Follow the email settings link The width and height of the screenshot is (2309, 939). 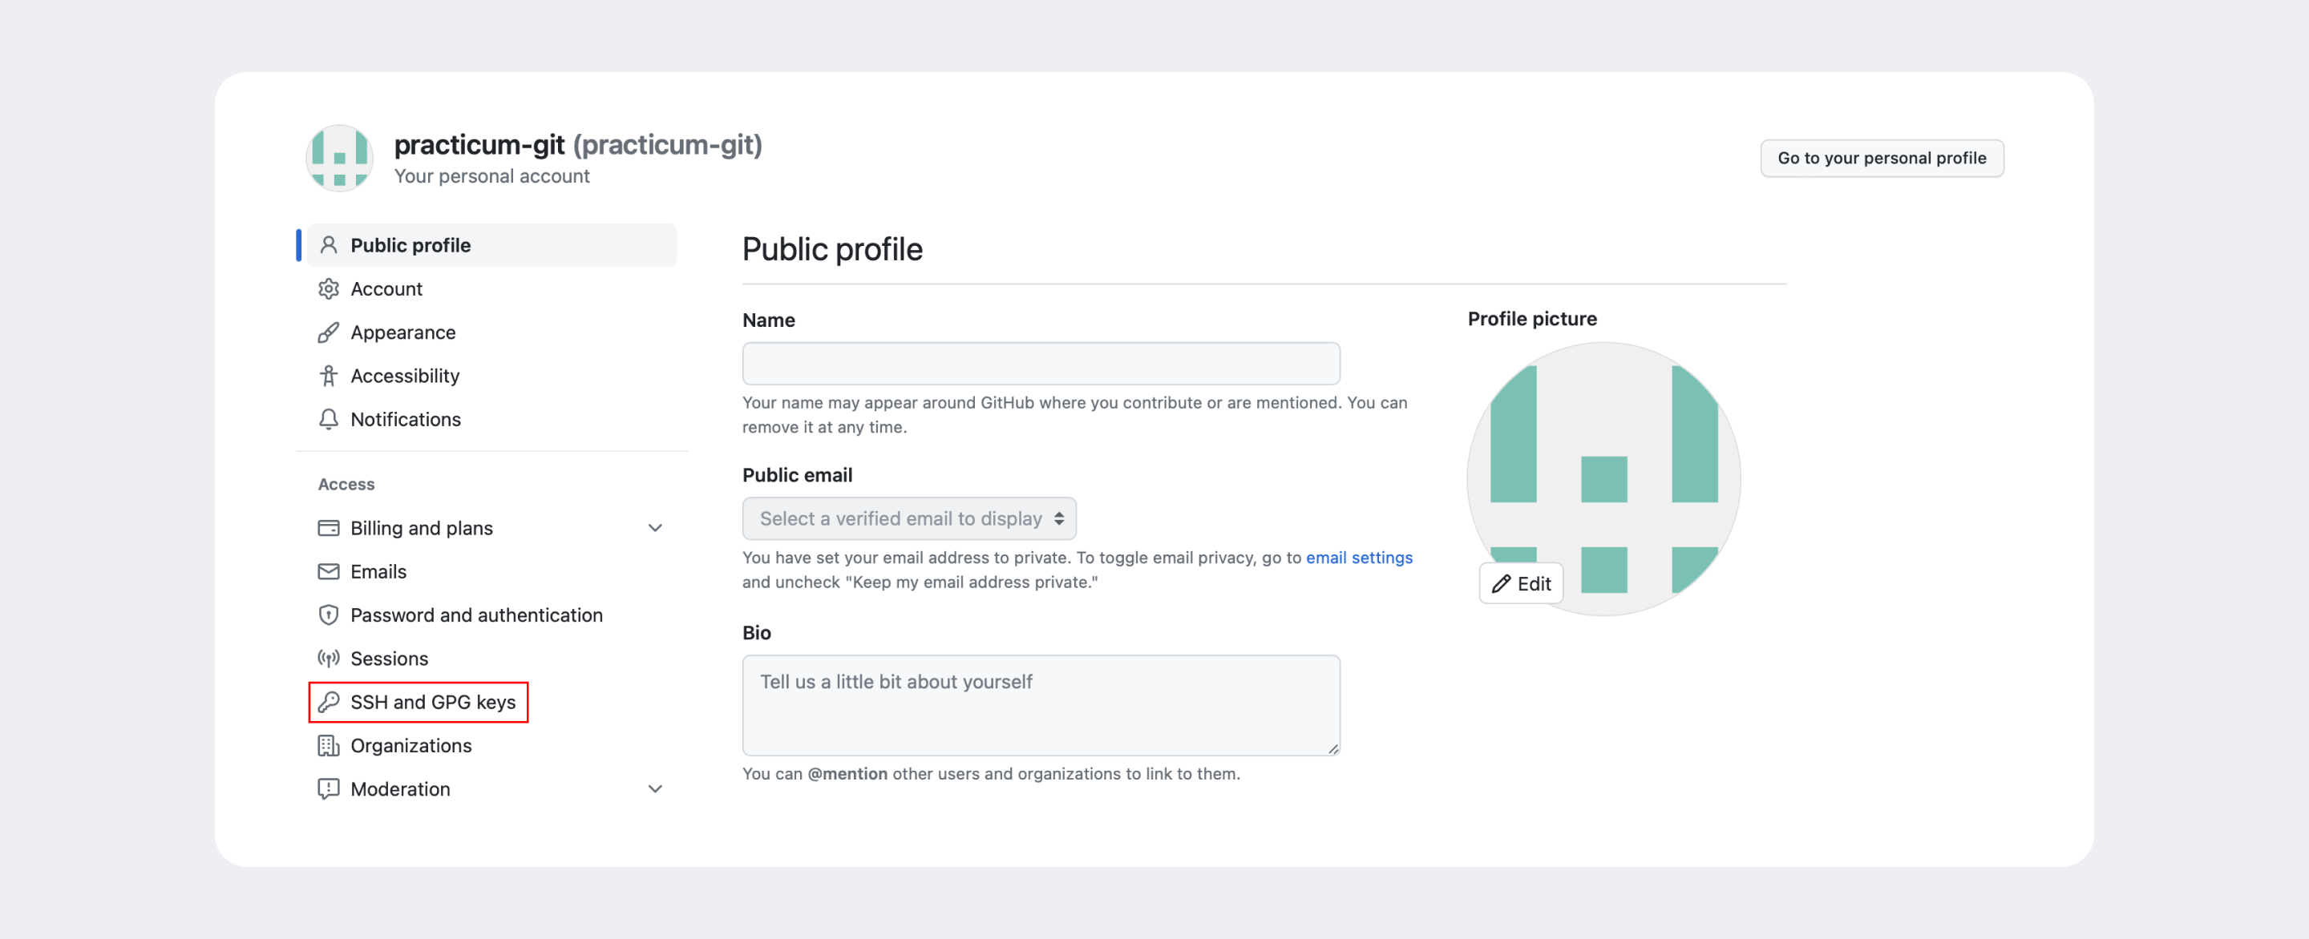pos(1359,558)
